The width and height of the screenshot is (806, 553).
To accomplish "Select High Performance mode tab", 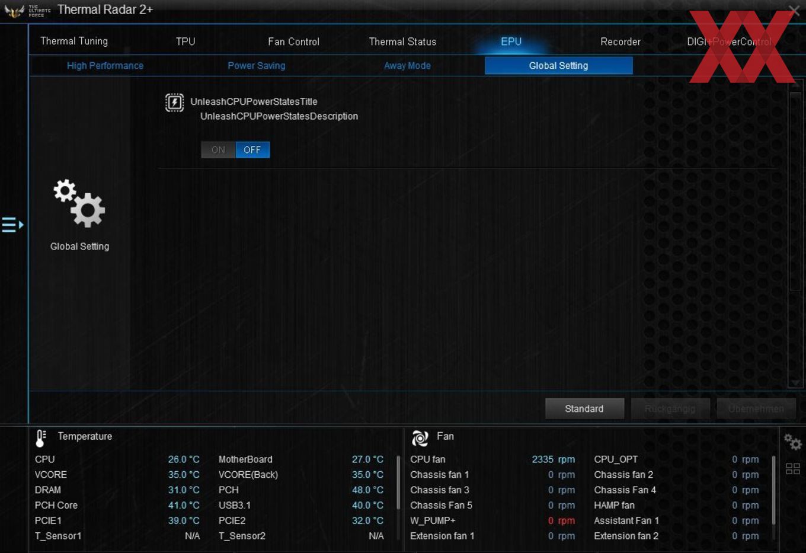I will pyautogui.click(x=105, y=66).
